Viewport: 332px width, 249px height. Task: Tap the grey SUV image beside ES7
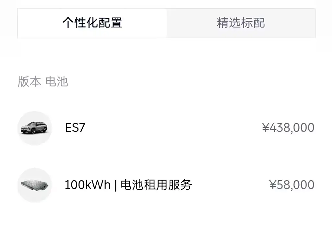pyautogui.click(x=34, y=128)
